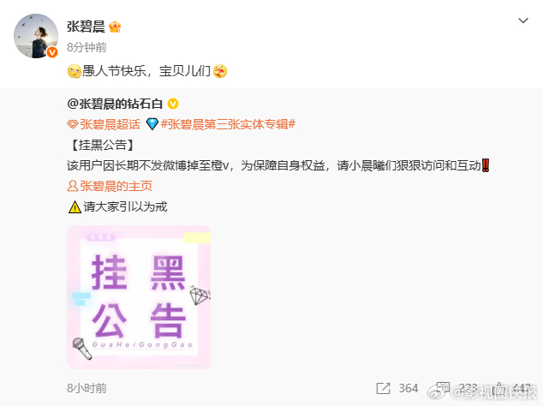543x406 pixels.
Task: Visit the 张碧晨的主页 profile link
Action: (x=110, y=186)
